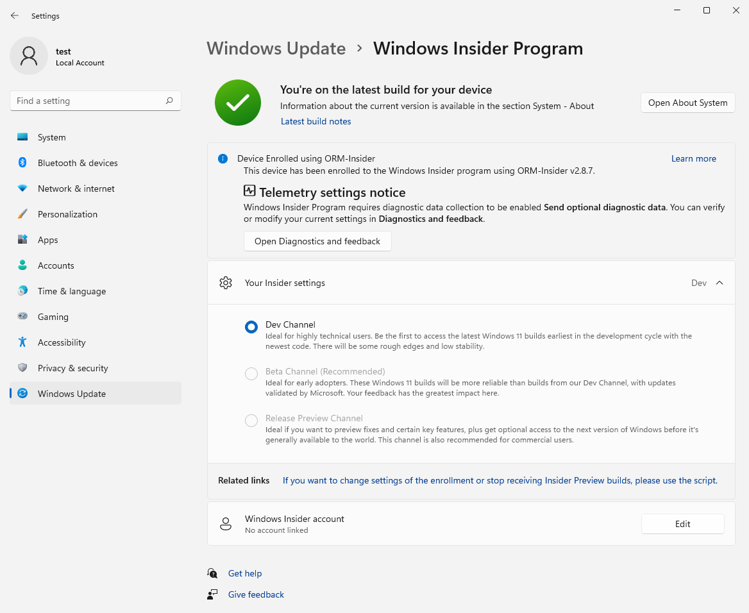Click the Windows Update sync icon
The height and width of the screenshot is (613, 749).
tap(22, 393)
